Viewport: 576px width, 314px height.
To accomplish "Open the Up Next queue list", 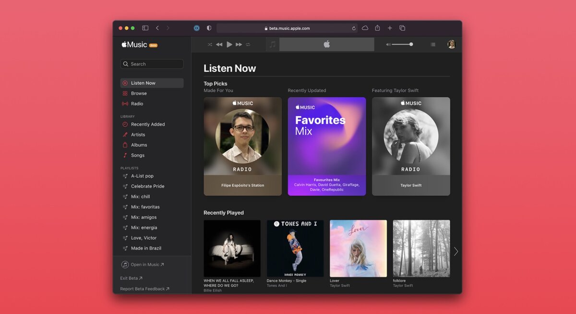I will point(432,44).
